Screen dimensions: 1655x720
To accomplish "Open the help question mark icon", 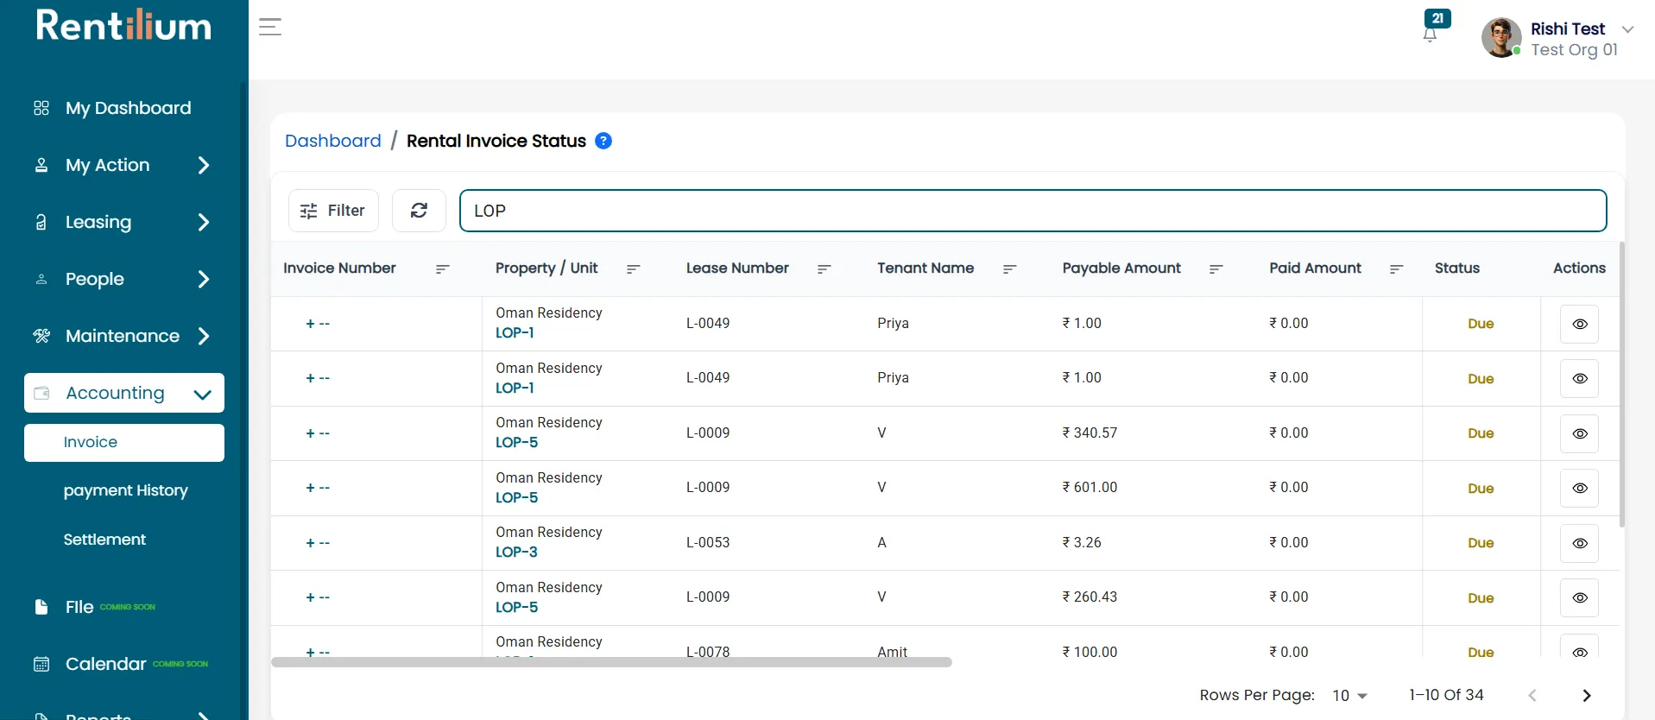I will [x=603, y=141].
